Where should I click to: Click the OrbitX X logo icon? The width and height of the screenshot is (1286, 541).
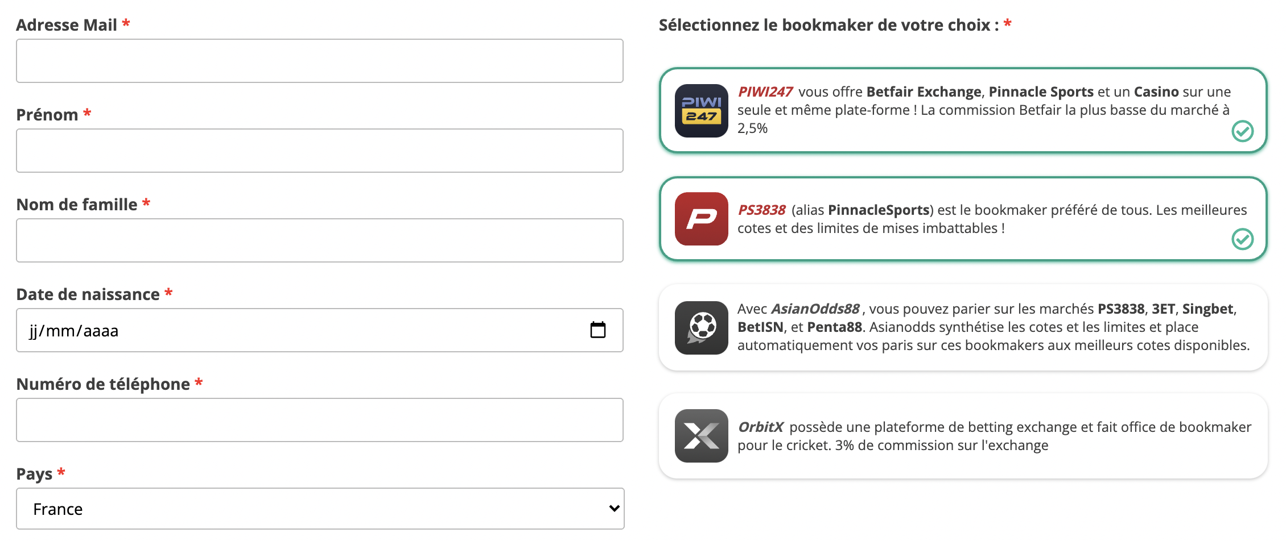point(701,436)
